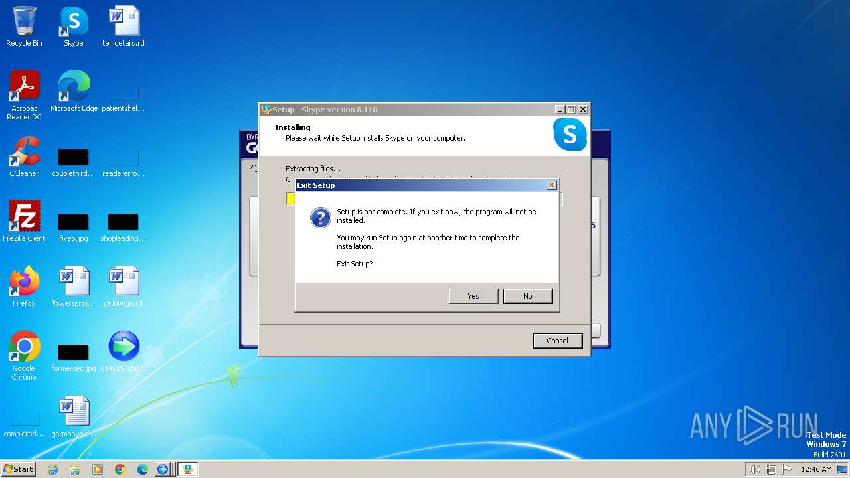Switch to Skype Setup taskbar button
The height and width of the screenshot is (478, 850).
(188, 469)
